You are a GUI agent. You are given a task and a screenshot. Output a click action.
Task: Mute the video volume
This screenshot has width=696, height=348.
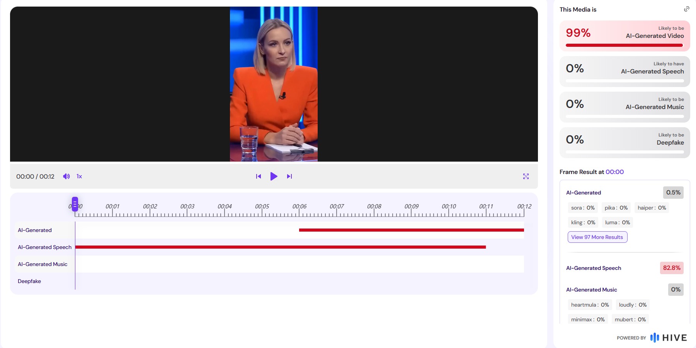tap(66, 176)
